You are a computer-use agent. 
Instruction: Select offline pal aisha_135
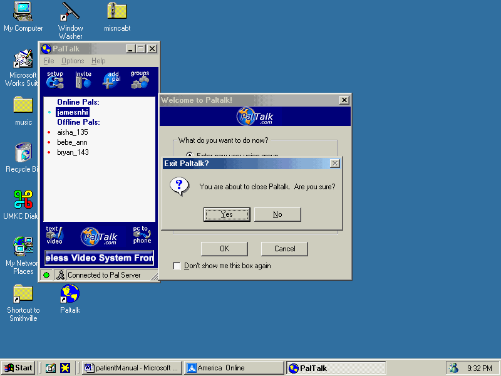pos(73,132)
